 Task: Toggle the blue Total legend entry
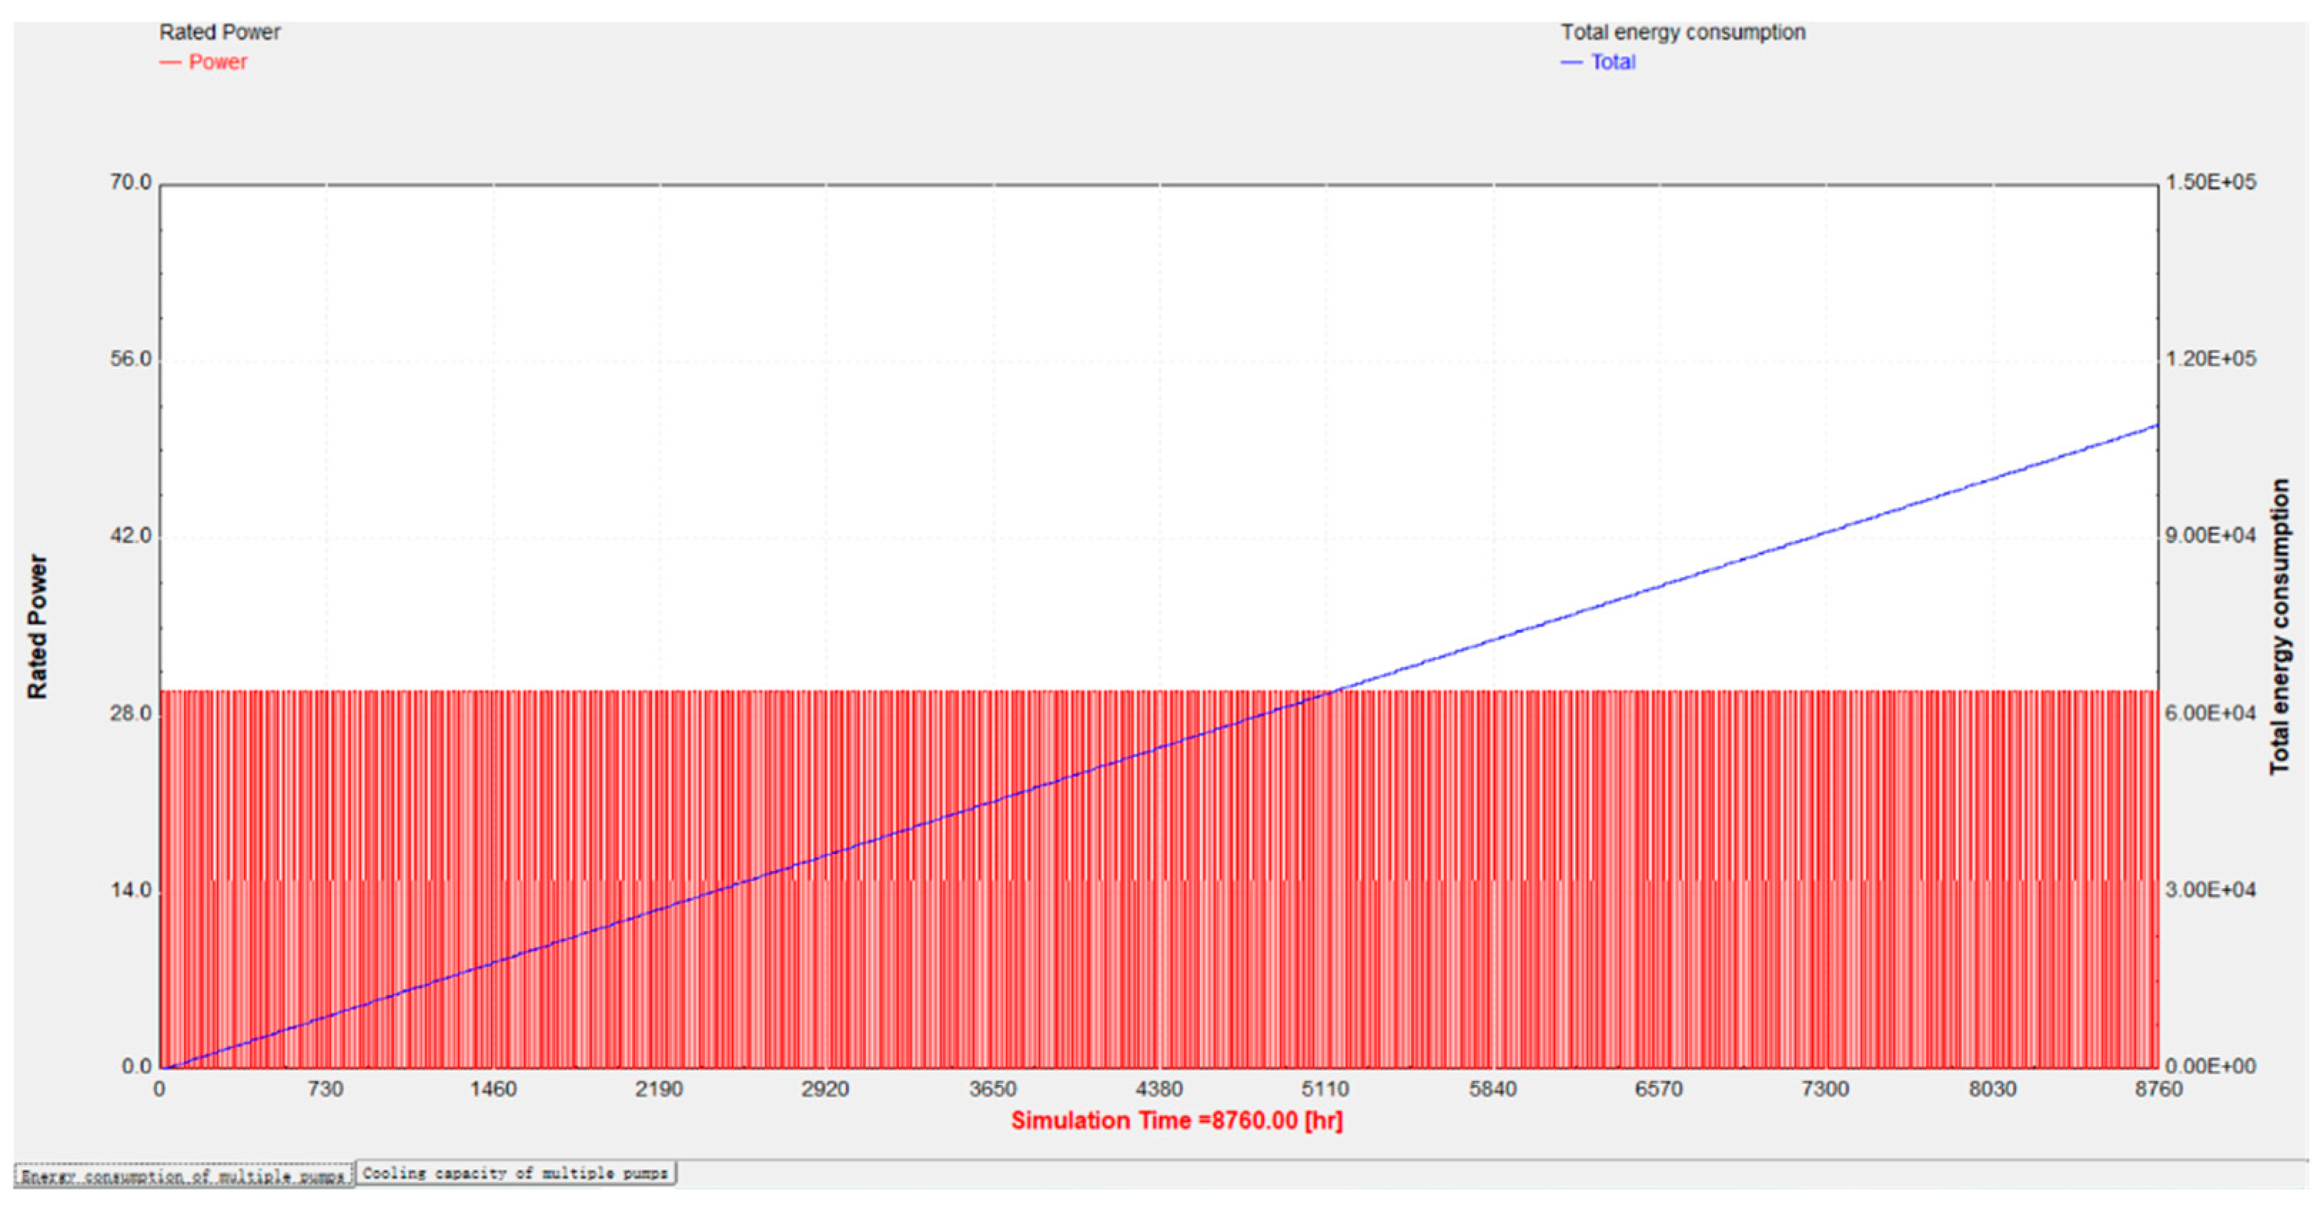(1613, 62)
